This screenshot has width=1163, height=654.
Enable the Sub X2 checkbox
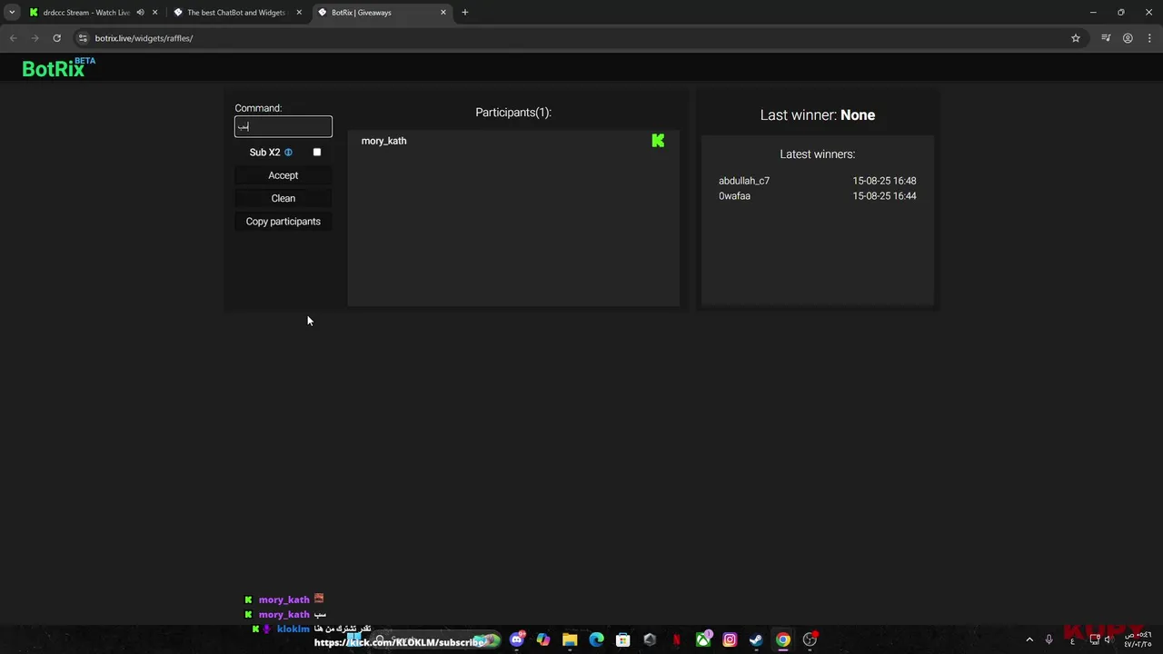coord(317,153)
